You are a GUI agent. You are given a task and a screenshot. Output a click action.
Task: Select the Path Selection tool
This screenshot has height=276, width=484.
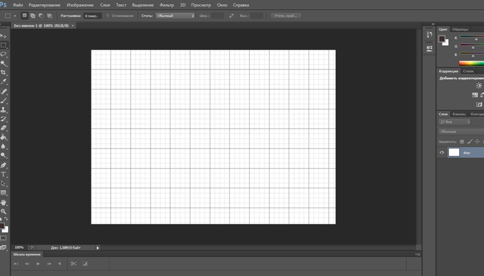click(x=4, y=183)
